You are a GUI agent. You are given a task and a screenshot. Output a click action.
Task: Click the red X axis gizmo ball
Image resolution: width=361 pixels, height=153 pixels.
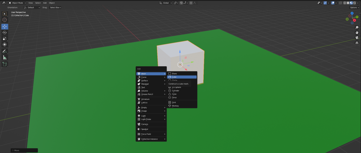tap(354, 20)
